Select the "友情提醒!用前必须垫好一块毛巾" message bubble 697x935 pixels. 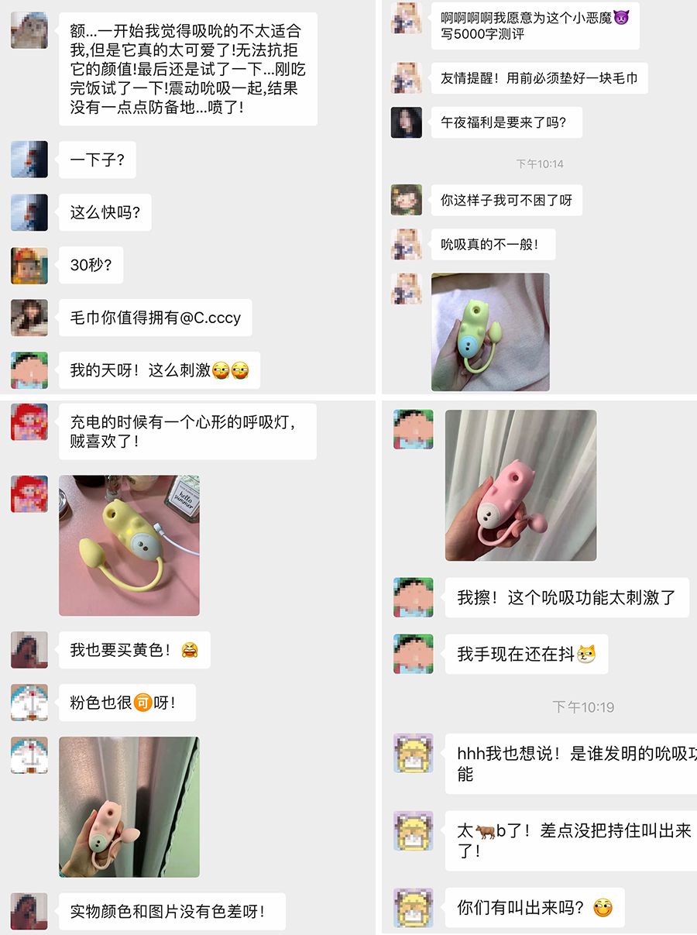(539, 78)
